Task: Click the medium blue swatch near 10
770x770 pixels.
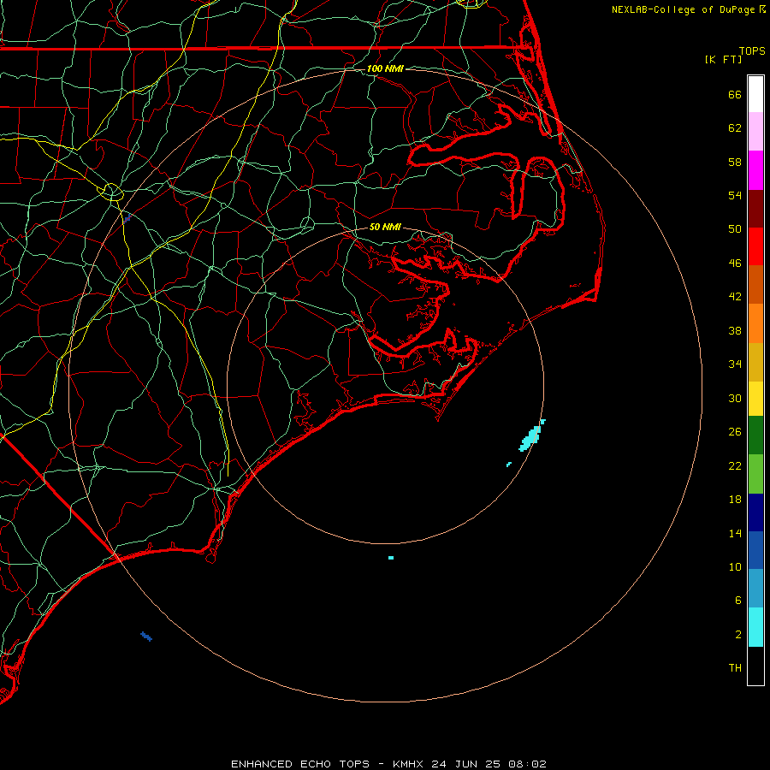Action: tap(755, 550)
